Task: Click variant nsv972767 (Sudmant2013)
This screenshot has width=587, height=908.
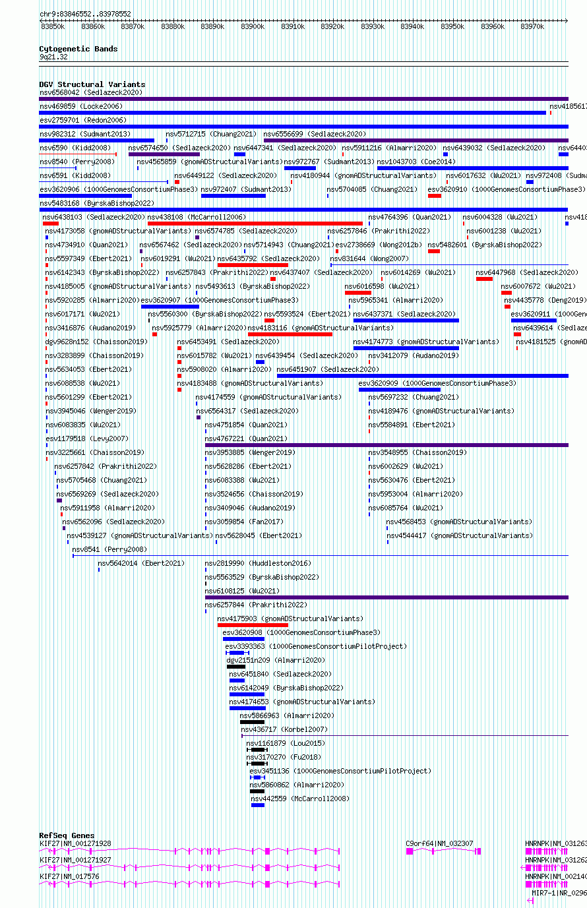Action: [329, 162]
